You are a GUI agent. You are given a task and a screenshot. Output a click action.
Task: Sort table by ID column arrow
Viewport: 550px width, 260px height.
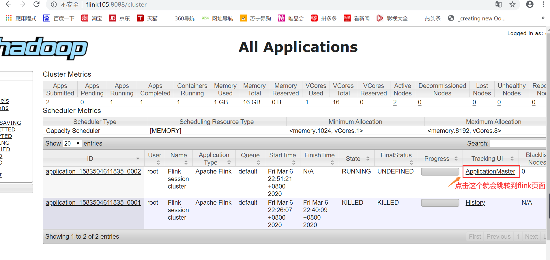tap(138, 159)
